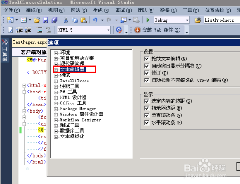Expand the Package Manager tree node
Screen dimensions: 240x184
pyautogui.click(x=56, y=109)
